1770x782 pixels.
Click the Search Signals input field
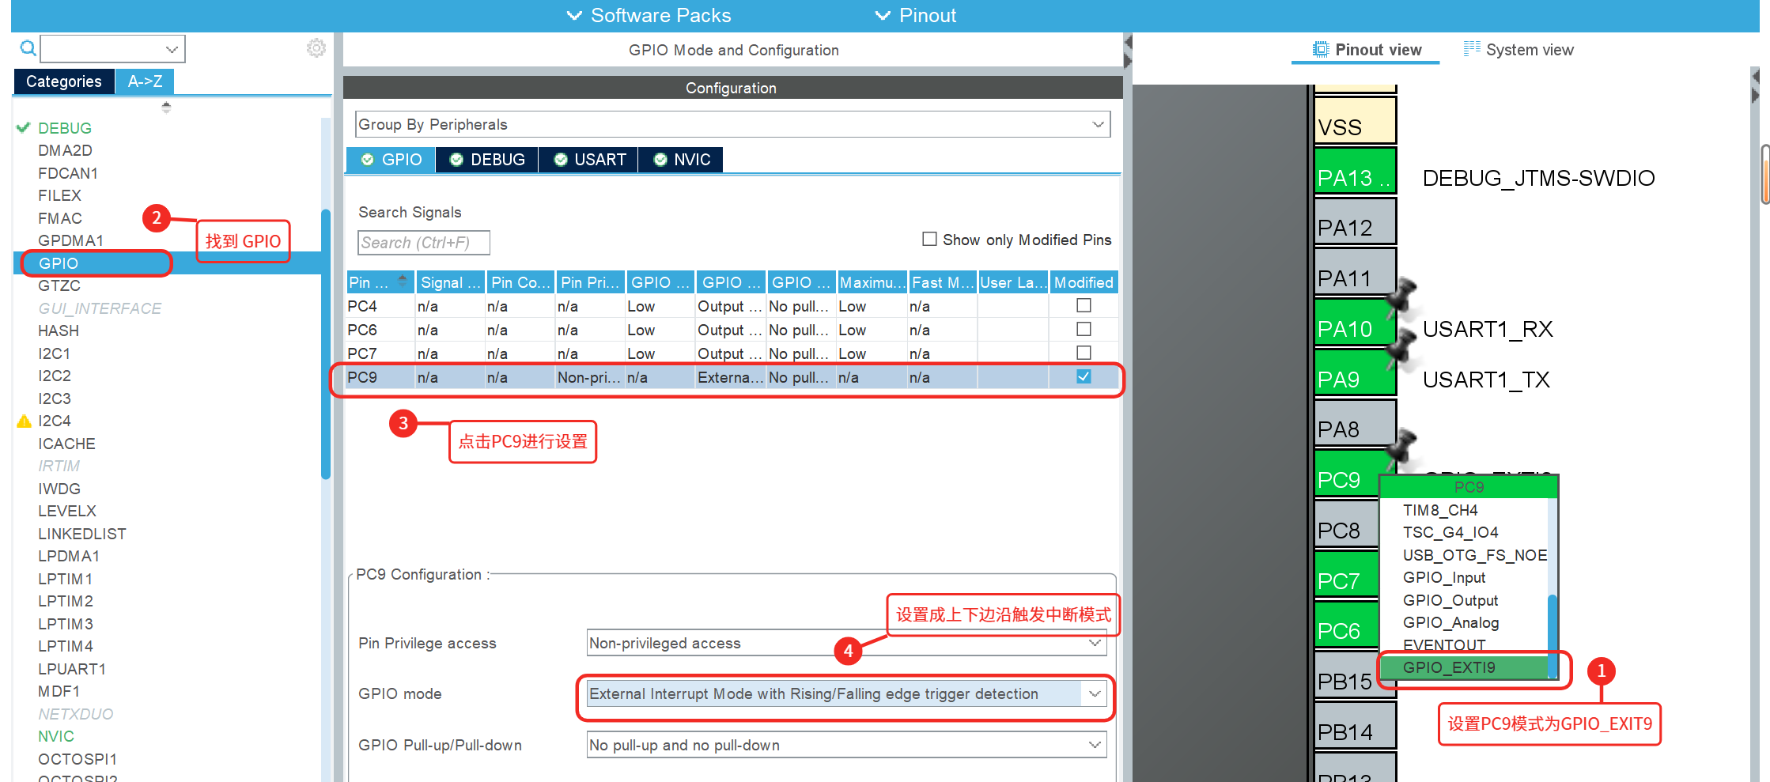coord(424,243)
